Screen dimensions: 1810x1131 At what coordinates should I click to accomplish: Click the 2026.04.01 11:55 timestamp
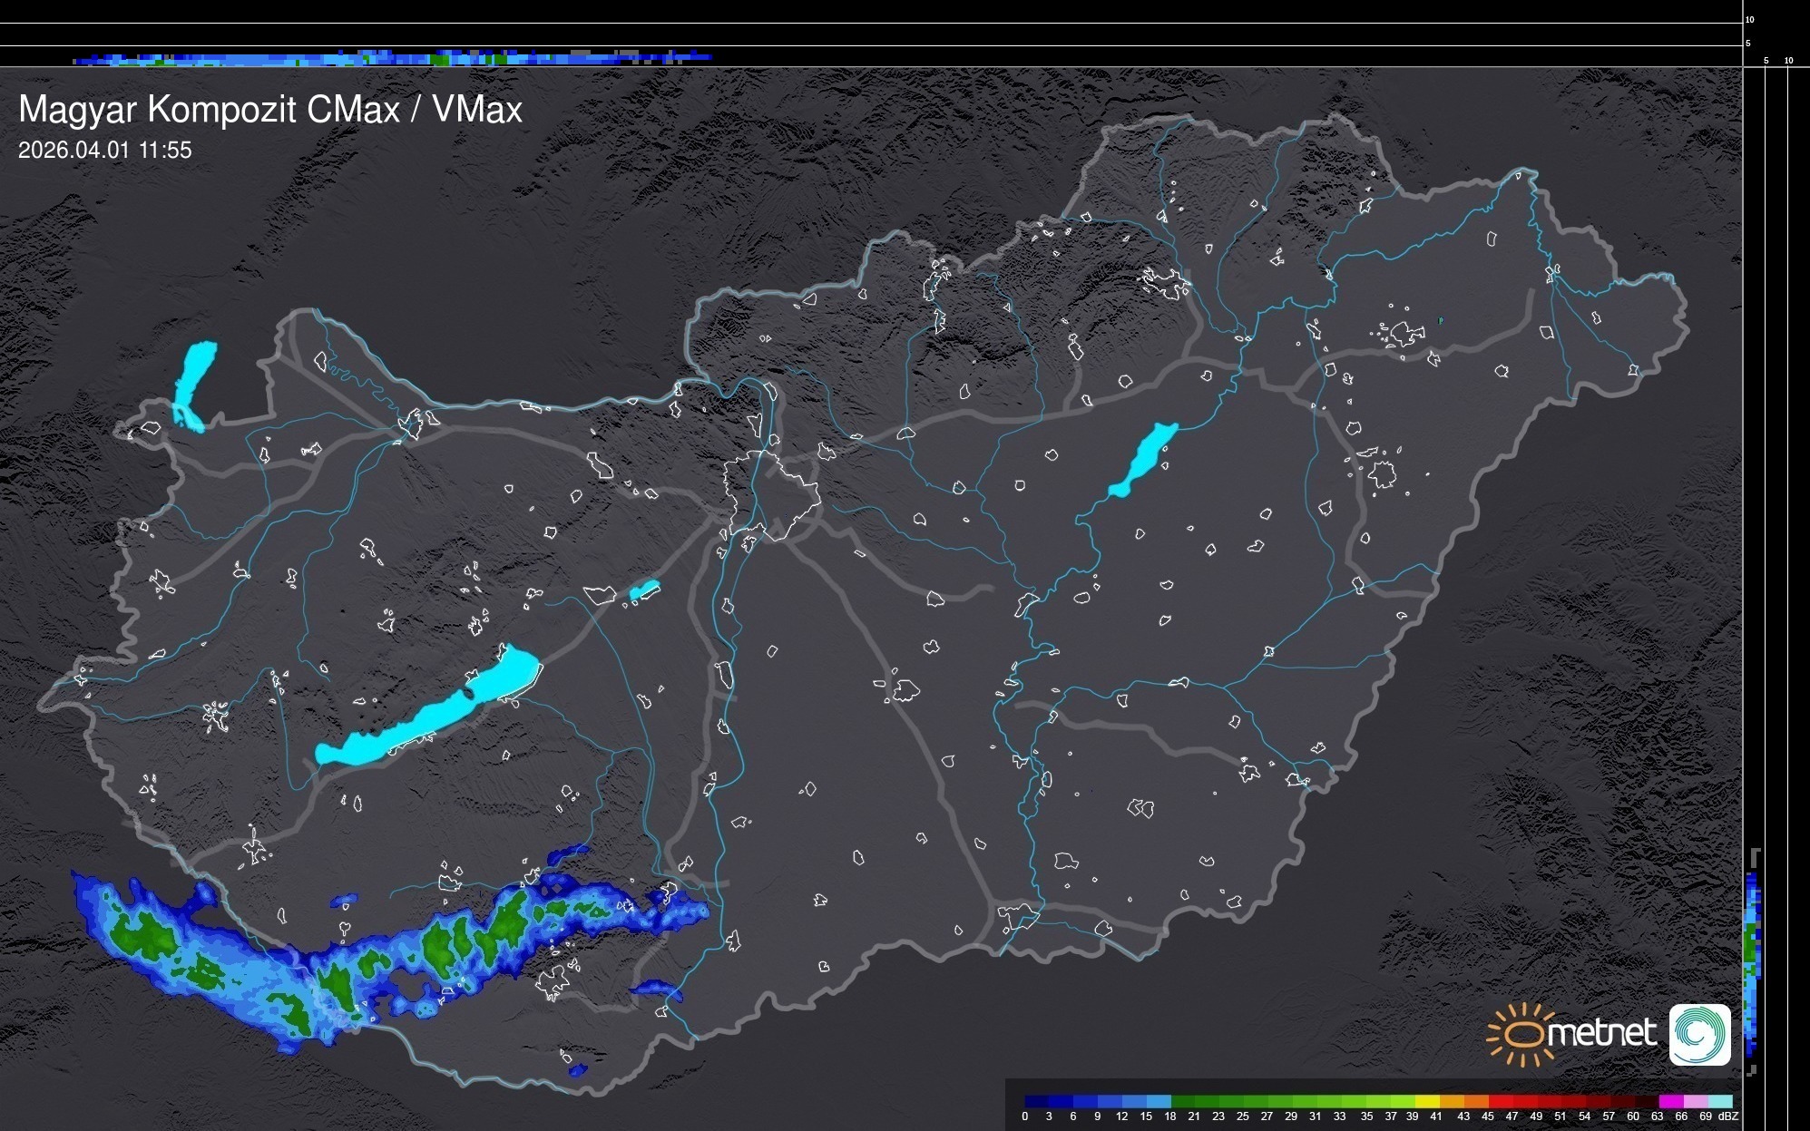click(x=105, y=151)
